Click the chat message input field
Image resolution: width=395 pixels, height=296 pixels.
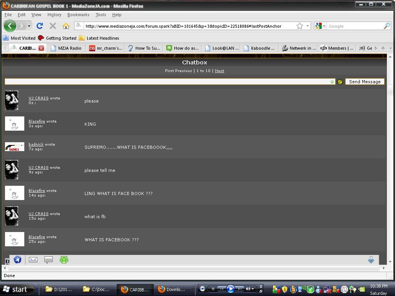coord(170,82)
